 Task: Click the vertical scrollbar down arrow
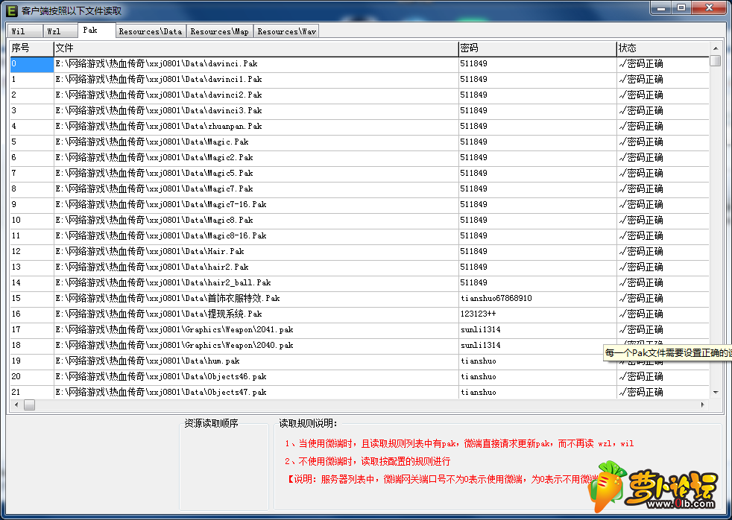[x=716, y=392]
